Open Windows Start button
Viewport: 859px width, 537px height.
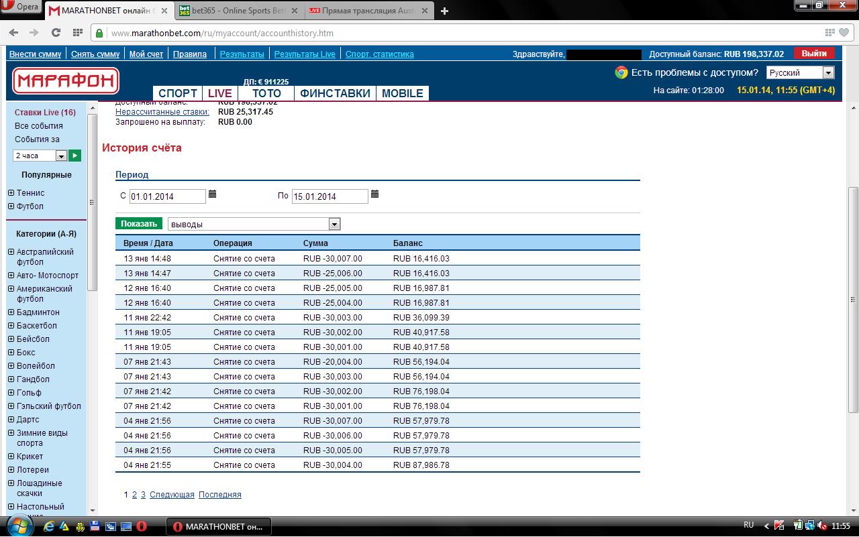coord(18,525)
